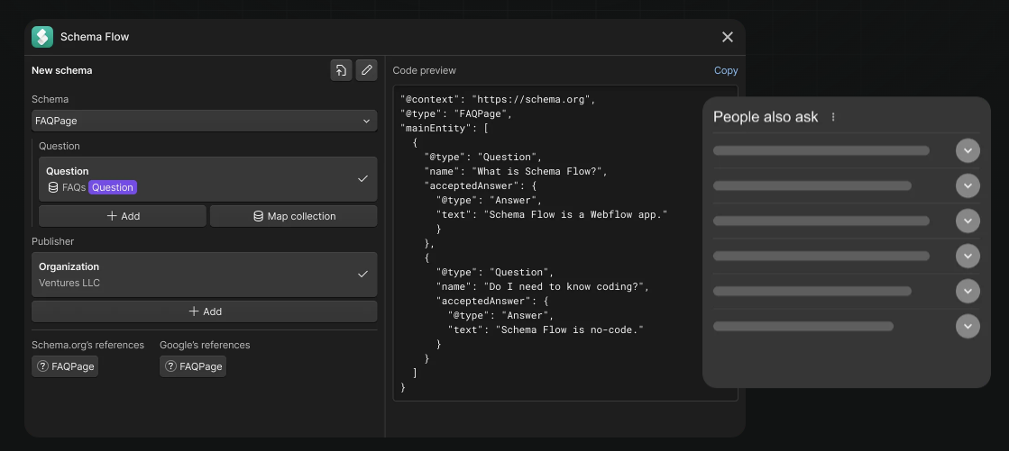Expand the third People also ask result
Image resolution: width=1009 pixels, height=451 pixels.
coord(968,221)
